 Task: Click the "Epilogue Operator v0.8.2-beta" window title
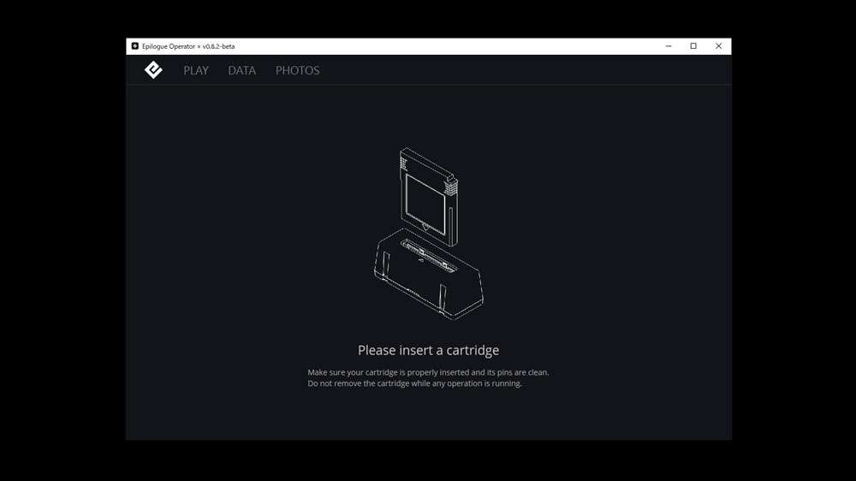tap(188, 46)
